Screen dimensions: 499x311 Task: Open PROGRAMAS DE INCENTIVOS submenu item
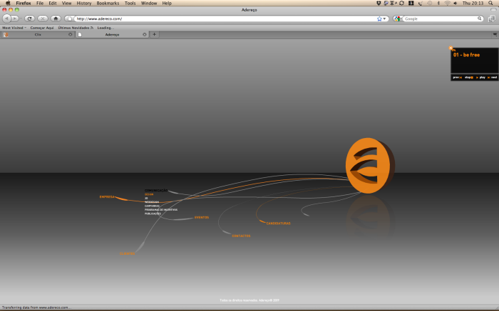161,210
